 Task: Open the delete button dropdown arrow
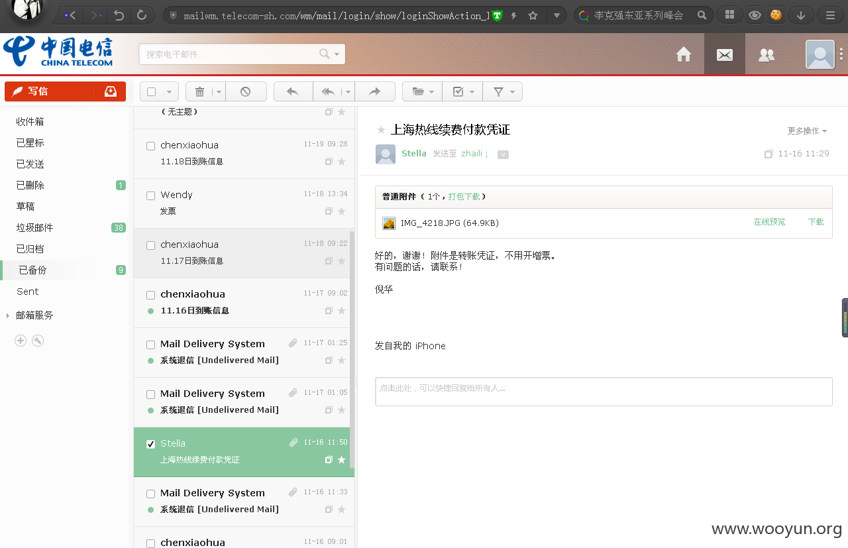coord(219,92)
